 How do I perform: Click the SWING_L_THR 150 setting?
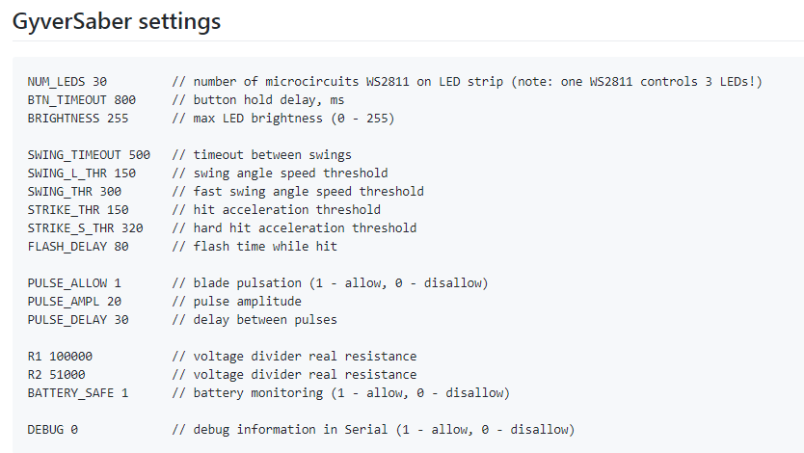pos(82,173)
